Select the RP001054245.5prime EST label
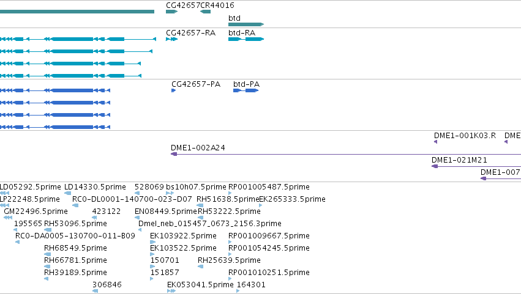 tap(269, 249)
